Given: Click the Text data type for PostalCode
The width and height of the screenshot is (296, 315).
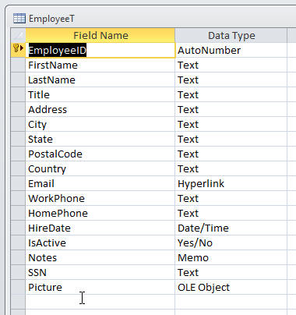Looking at the screenshot, I should [231, 154].
